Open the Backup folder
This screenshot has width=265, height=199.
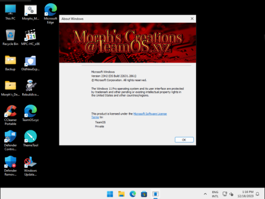(x=10, y=63)
